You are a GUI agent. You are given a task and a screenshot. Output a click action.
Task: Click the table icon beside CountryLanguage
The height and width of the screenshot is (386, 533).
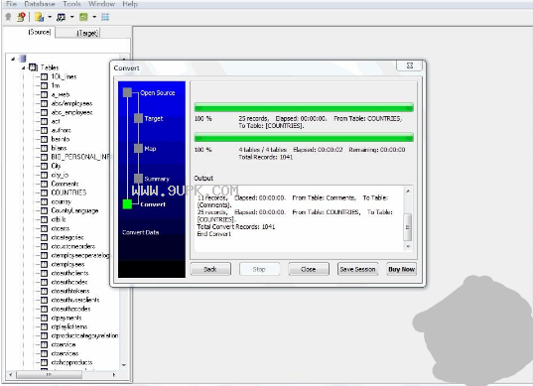[44, 210]
